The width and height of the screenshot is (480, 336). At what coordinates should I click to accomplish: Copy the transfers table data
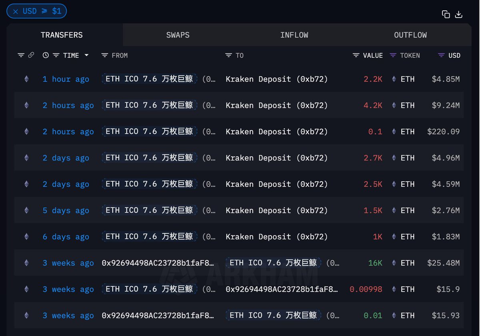click(446, 14)
